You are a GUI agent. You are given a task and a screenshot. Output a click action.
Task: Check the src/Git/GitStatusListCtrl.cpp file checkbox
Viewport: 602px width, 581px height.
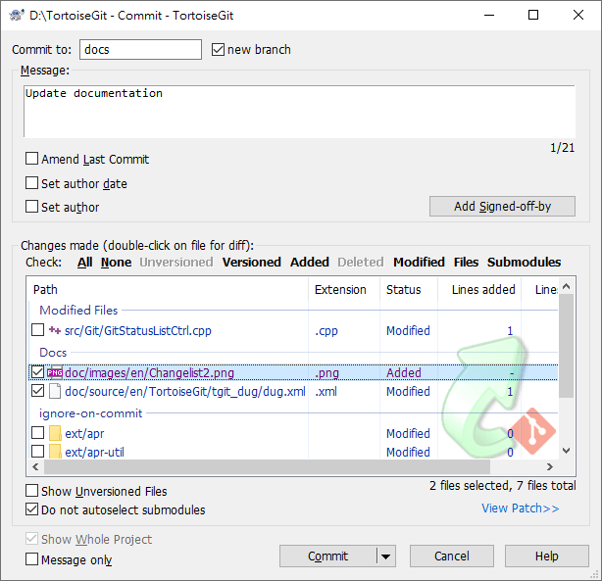click(37, 329)
